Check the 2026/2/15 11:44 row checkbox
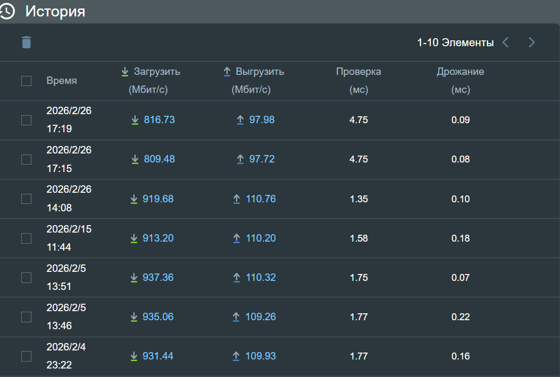 click(x=27, y=238)
